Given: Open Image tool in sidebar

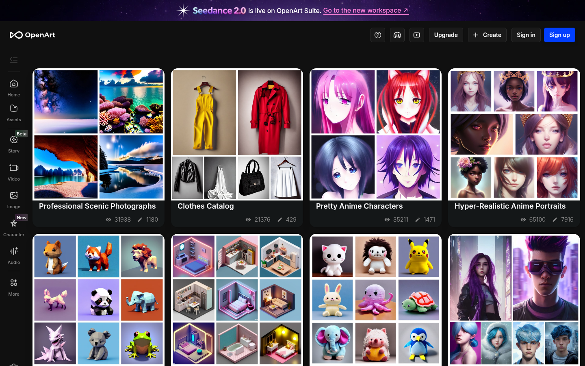Looking at the screenshot, I should point(14,200).
